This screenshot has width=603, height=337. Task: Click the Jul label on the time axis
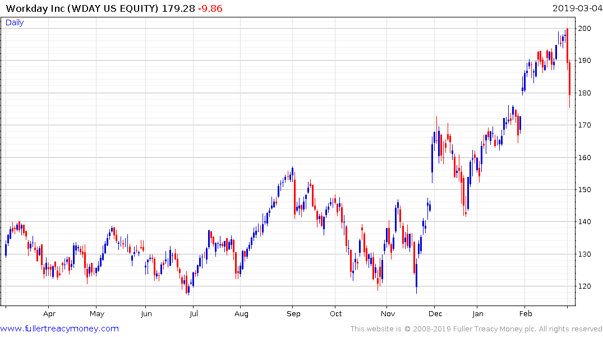(194, 314)
